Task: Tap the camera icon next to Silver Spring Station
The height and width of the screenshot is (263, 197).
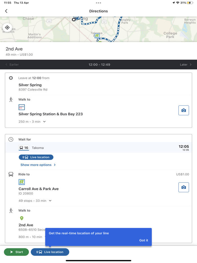Action: (x=183, y=110)
